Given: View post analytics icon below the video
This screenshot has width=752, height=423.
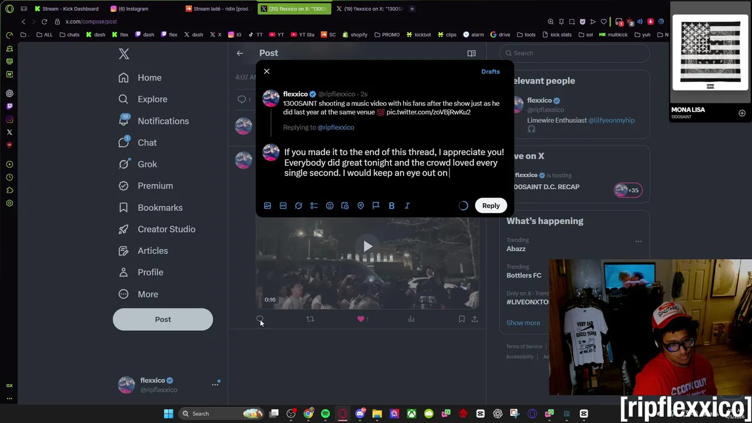Looking at the screenshot, I should click(x=411, y=319).
